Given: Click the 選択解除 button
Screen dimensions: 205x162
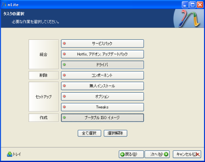Looking at the screenshot, I should (x=115, y=133).
